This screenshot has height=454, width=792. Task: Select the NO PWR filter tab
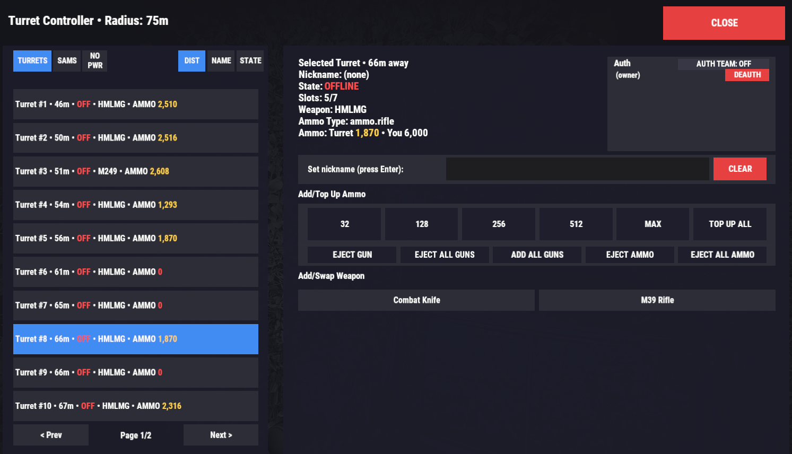click(x=95, y=61)
